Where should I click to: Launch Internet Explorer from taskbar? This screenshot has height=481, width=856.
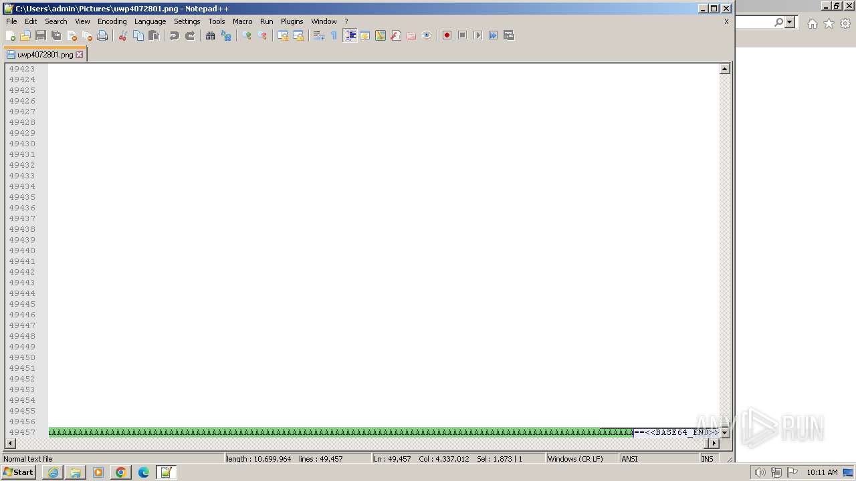53,472
